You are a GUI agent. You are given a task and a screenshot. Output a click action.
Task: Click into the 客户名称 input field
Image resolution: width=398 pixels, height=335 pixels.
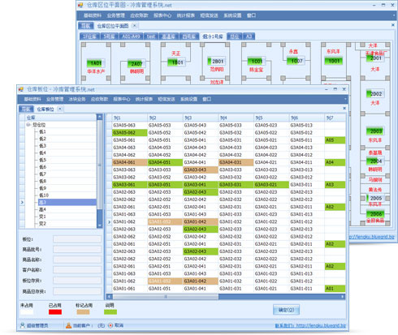pos(77,270)
